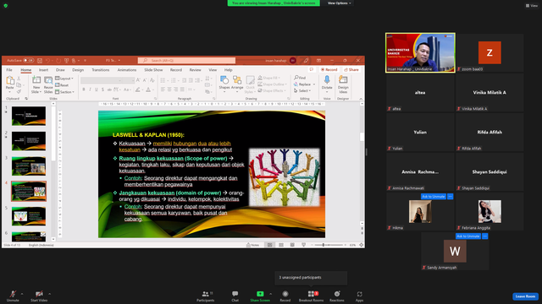Screen dimensions: 542x304
Task: Start Zoom meeting Record
Action: [x=285, y=296]
